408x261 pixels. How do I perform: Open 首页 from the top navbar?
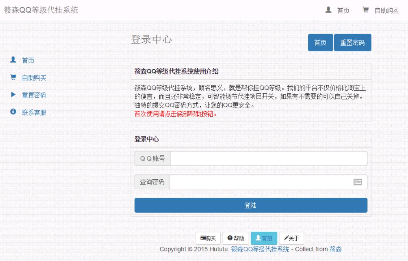pos(343,10)
